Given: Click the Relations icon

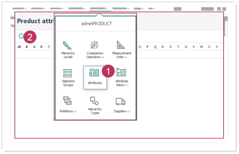Looking at the screenshot, I should coord(68,101).
